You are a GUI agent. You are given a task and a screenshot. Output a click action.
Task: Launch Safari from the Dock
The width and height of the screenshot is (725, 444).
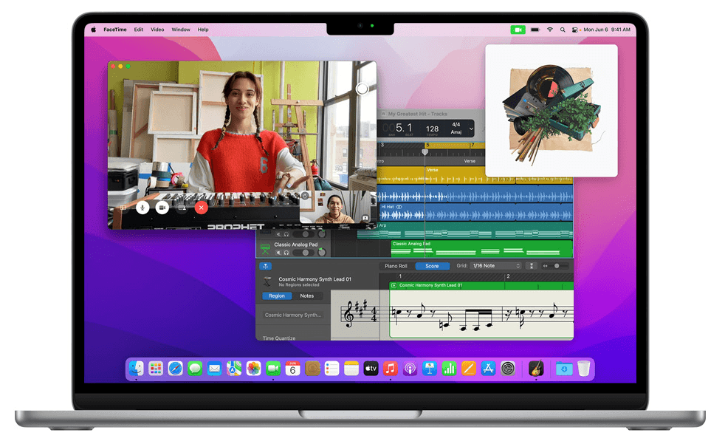(175, 369)
